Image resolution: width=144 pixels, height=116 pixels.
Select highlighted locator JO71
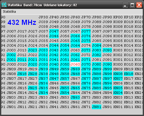86,60
